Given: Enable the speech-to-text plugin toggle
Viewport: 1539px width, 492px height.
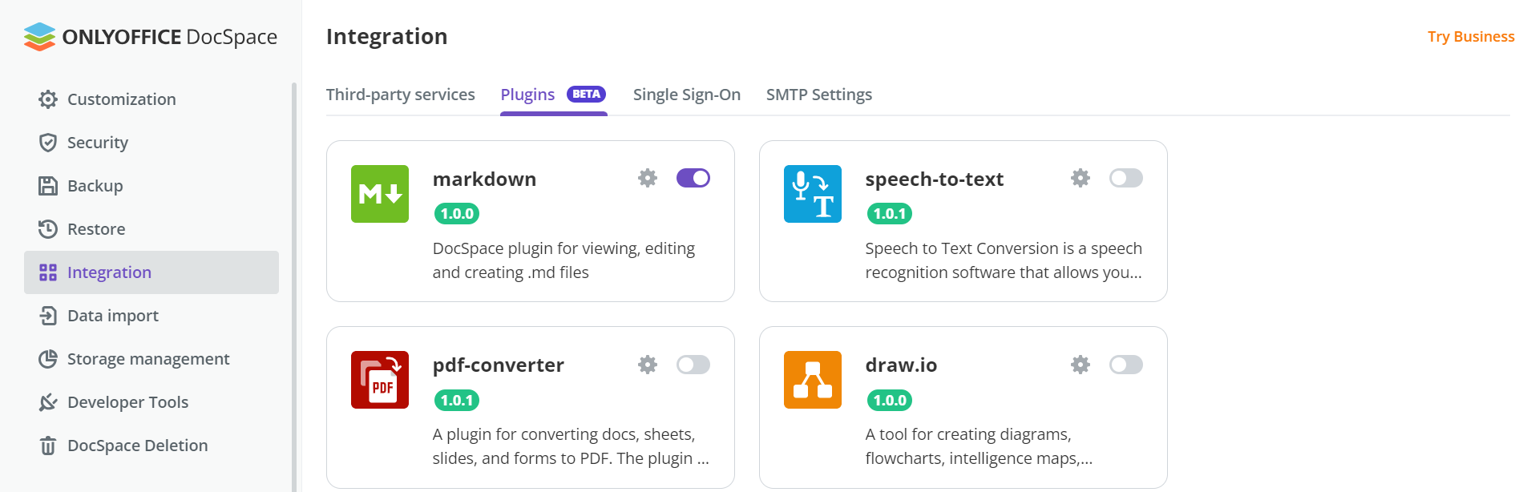Looking at the screenshot, I should click(1126, 178).
